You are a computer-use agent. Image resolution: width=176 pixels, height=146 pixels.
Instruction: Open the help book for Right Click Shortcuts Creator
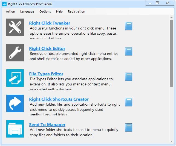click(129, 102)
